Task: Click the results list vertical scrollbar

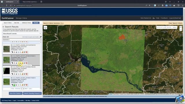Action: pyautogui.click(x=41, y=79)
